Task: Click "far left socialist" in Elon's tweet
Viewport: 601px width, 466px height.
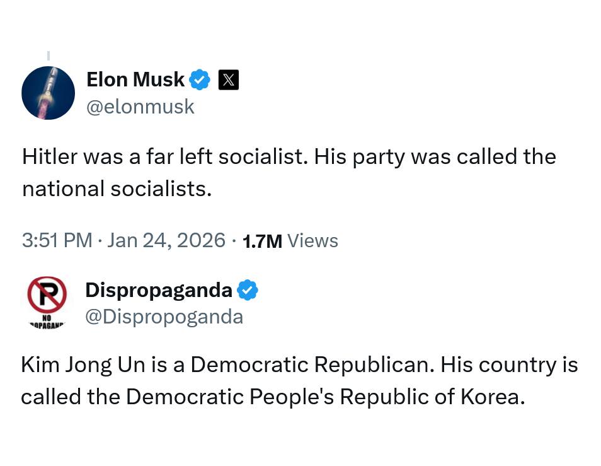Action: [x=218, y=156]
